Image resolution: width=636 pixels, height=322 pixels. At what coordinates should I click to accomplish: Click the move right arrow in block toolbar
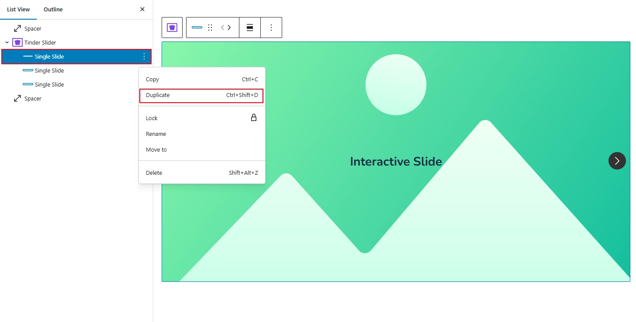(229, 28)
